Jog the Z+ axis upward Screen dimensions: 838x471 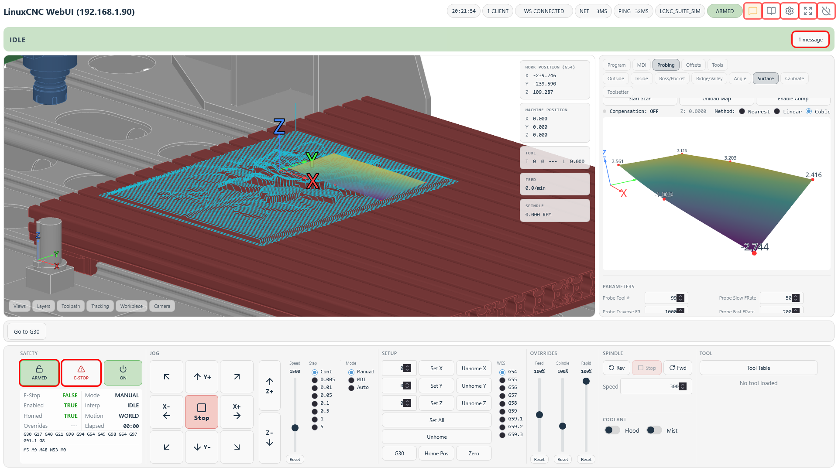pyautogui.click(x=269, y=386)
